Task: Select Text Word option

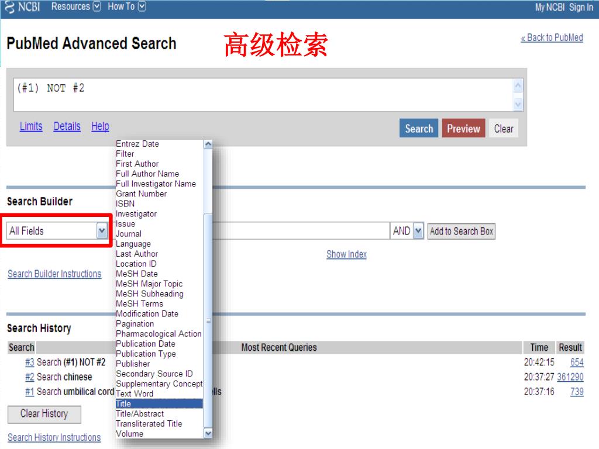Action: coord(159,393)
